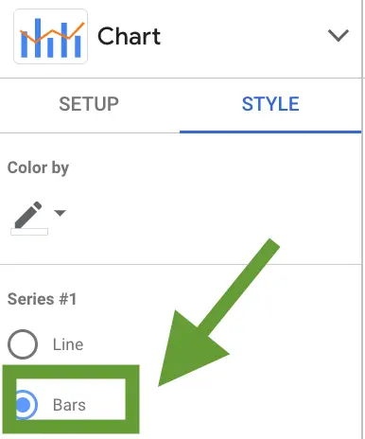Click the blue underline beneath STYLE

270,132
